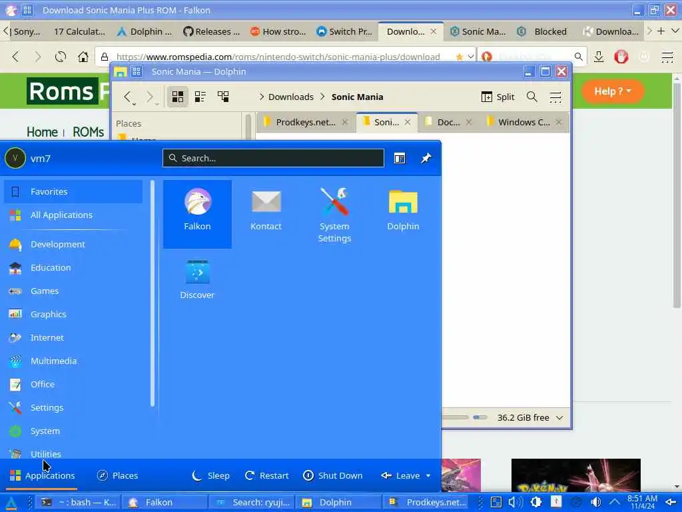
Task: Switch to the Blocked browser tab
Action: [543, 31]
